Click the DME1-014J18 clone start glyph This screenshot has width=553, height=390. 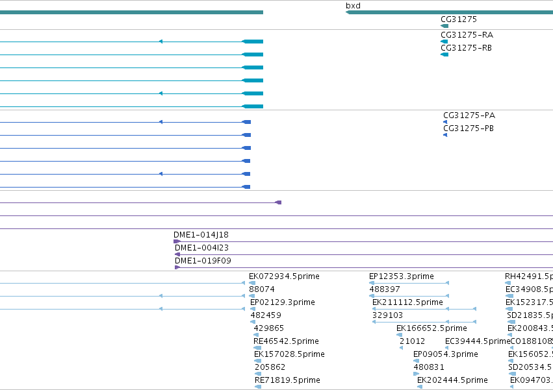point(177,241)
